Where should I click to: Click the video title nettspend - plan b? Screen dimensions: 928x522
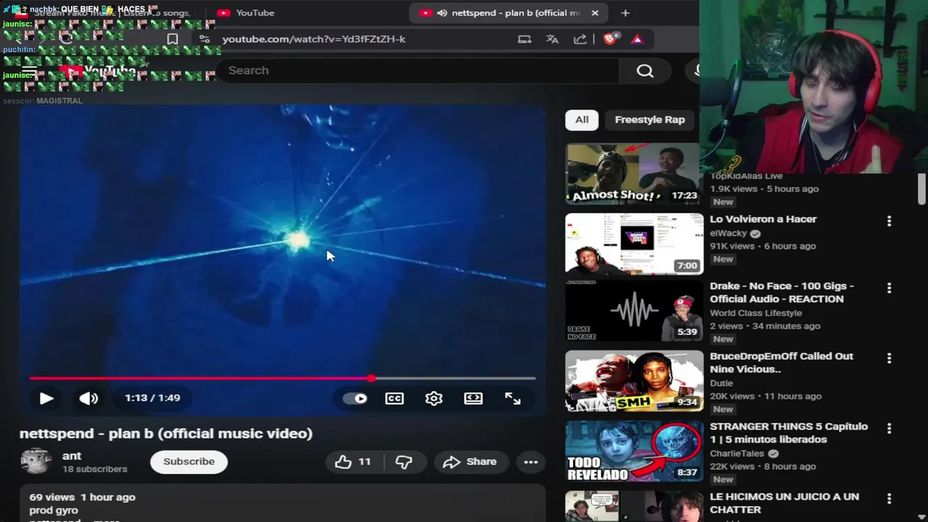pyautogui.click(x=166, y=434)
